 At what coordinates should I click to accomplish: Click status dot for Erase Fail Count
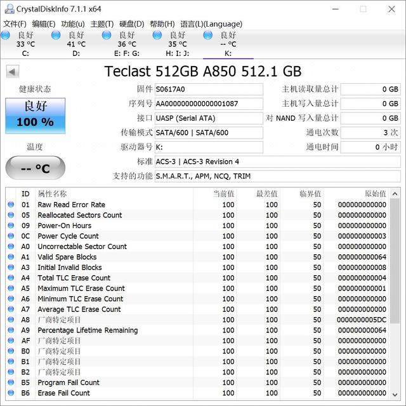pyautogui.click(x=11, y=393)
